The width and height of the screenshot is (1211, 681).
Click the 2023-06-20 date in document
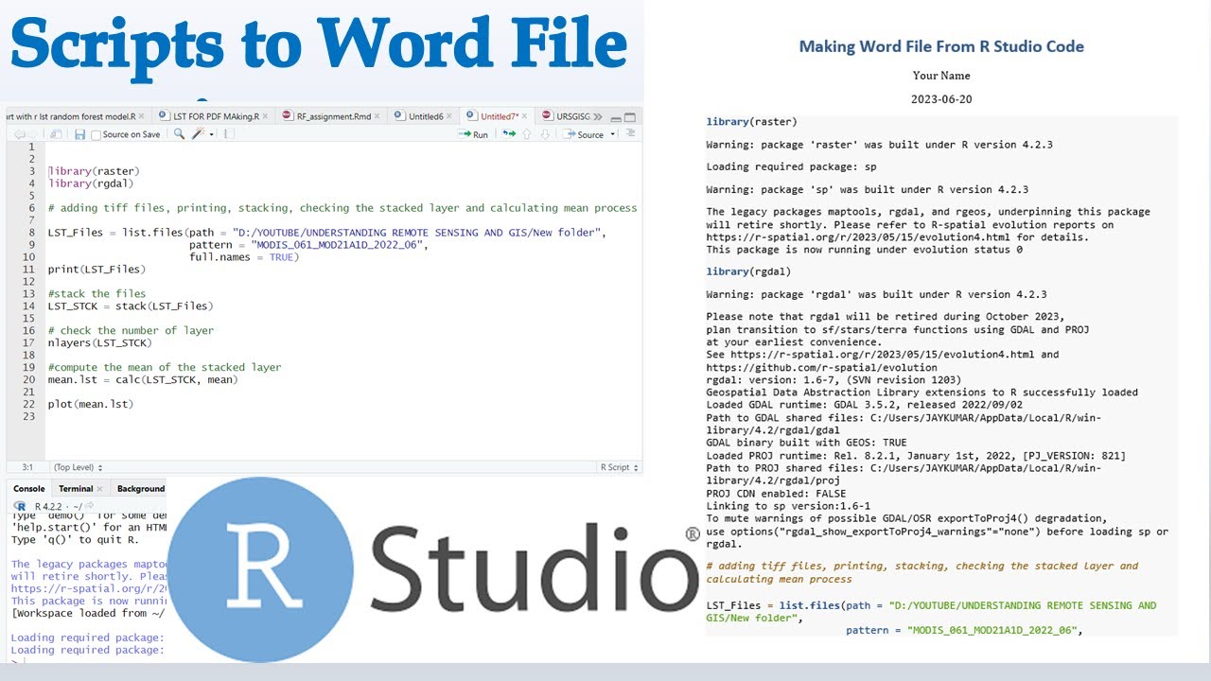tap(941, 99)
